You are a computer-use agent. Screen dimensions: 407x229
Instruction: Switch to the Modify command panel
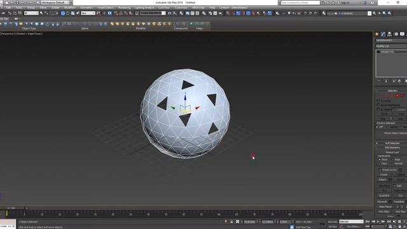tap(383, 34)
